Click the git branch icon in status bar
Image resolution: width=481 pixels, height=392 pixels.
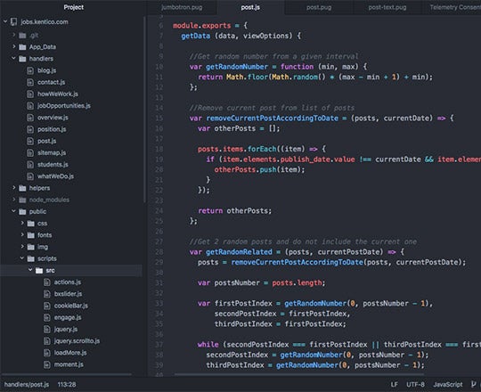click(474, 384)
